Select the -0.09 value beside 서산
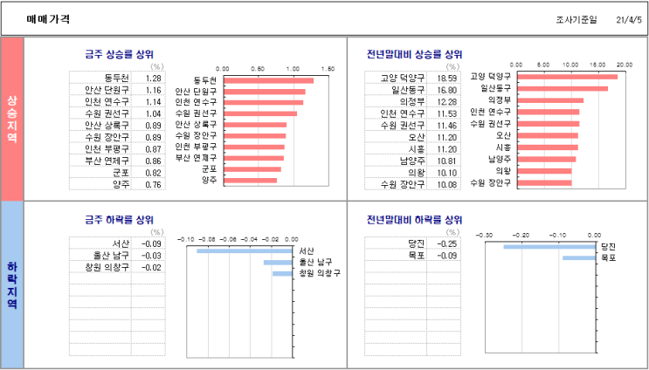The height and width of the screenshot is (370, 649). tap(151, 243)
